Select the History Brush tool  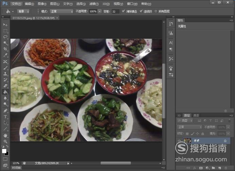[x=5, y=80]
